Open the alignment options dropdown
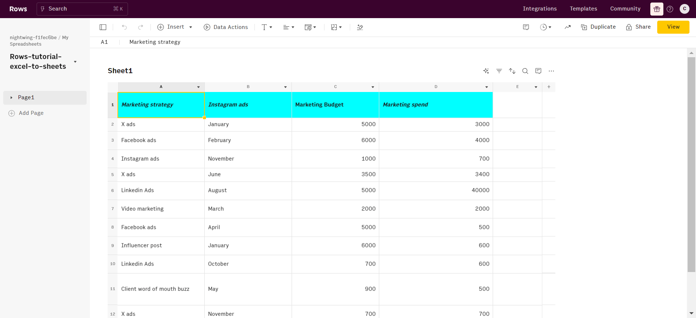This screenshot has width=696, height=318. pos(289,27)
